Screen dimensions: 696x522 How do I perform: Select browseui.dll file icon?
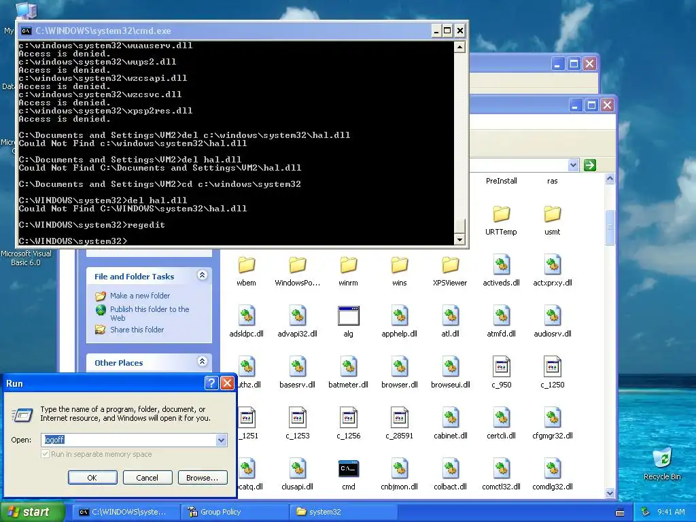tap(450, 366)
